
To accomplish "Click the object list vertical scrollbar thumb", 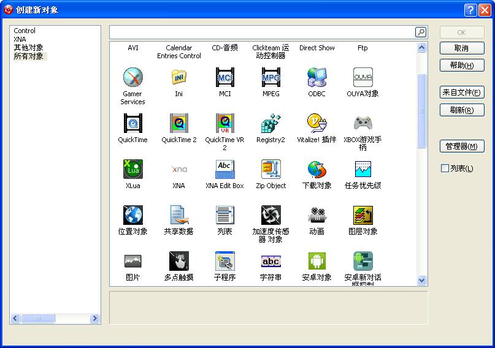I will (x=422, y=111).
